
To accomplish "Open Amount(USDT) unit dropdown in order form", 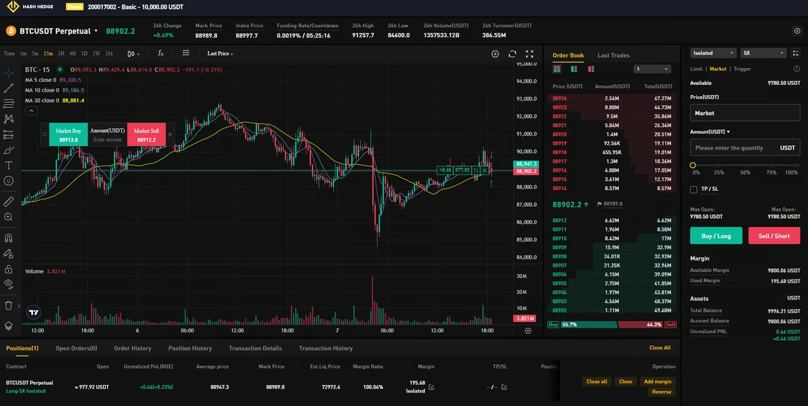I will pyautogui.click(x=710, y=132).
